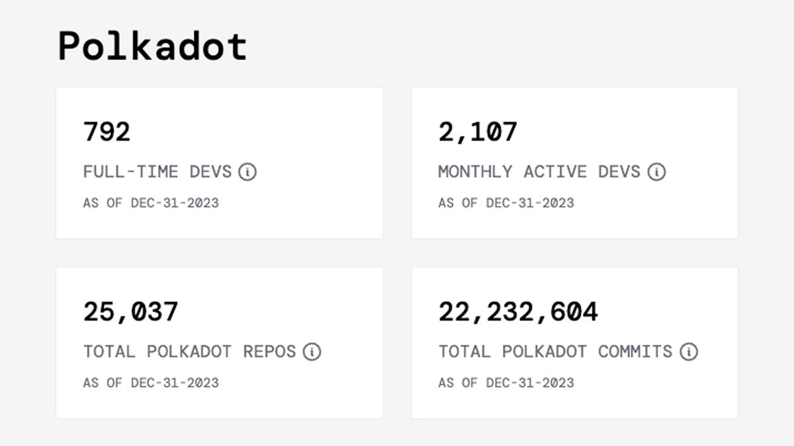Open info icon beside Monthly Active Devs
Viewport: 794px width, 446px height.
point(656,172)
